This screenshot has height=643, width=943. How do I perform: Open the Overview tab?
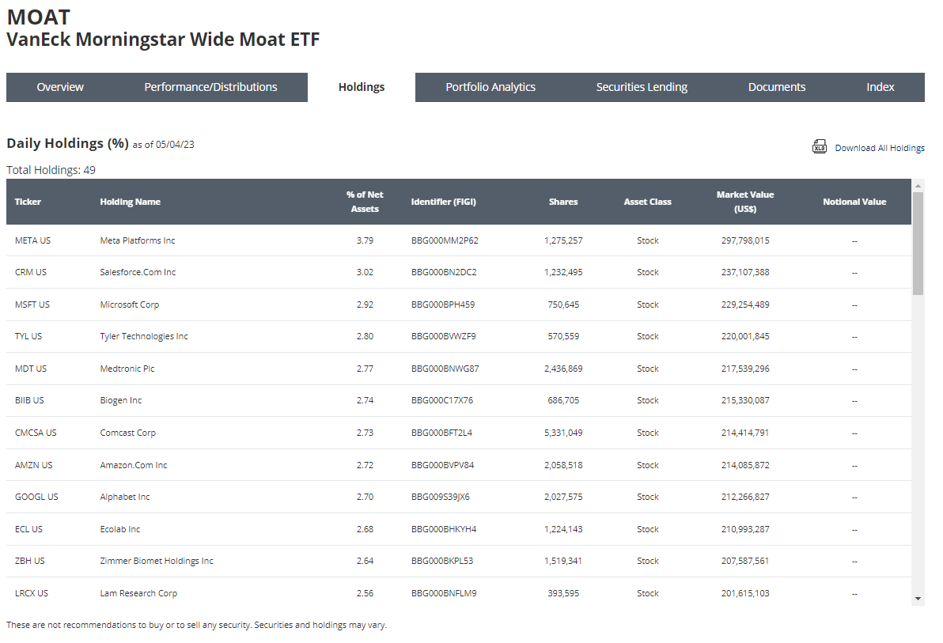[60, 87]
